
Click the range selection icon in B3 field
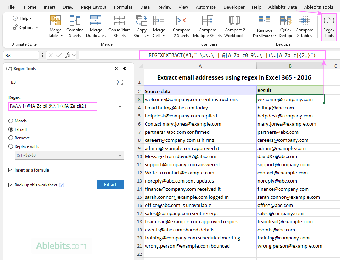point(120,82)
